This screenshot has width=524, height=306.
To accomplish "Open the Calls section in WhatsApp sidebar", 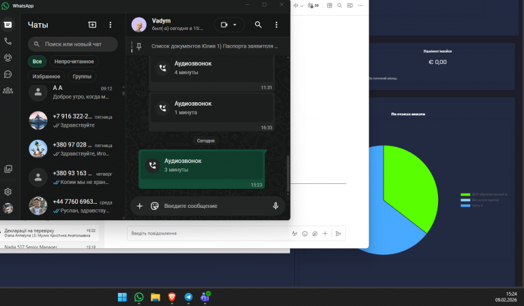I will click(x=8, y=41).
